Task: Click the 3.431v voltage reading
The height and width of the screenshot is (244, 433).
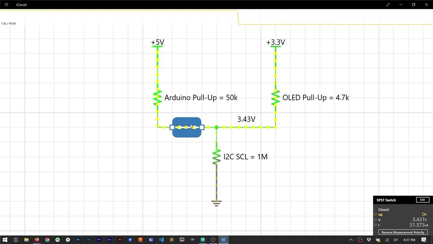Action: pyautogui.click(x=419, y=220)
